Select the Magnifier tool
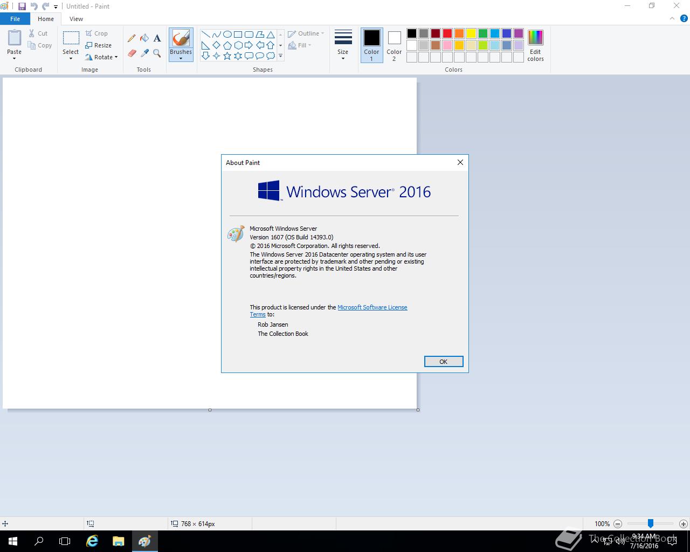Image resolution: width=690 pixels, height=552 pixels. tap(157, 53)
